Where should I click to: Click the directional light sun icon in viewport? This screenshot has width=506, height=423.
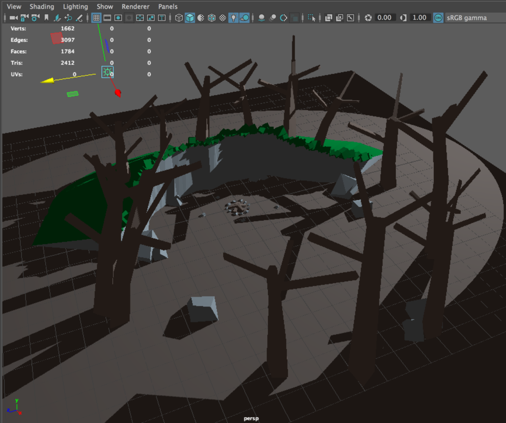[107, 72]
